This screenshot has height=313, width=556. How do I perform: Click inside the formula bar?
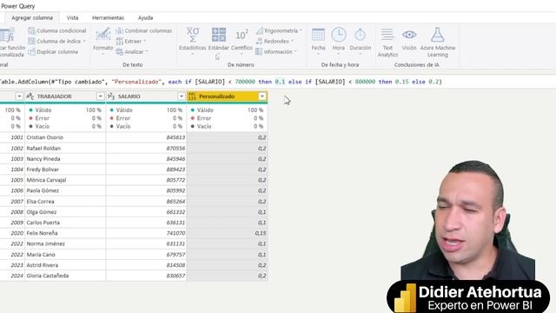pyautogui.click(x=278, y=82)
